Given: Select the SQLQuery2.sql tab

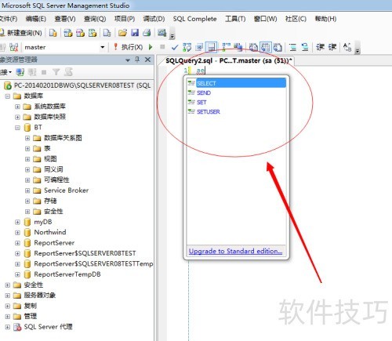Looking at the screenshot, I should [228, 60].
